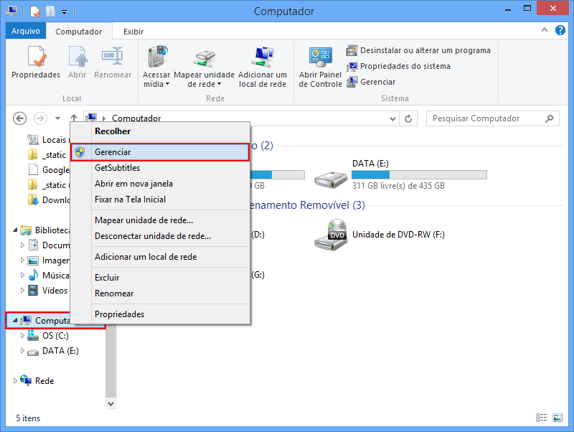The image size is (574, 432).
Task: Expand the Música library arrow
Action: (x=22, y=276)
